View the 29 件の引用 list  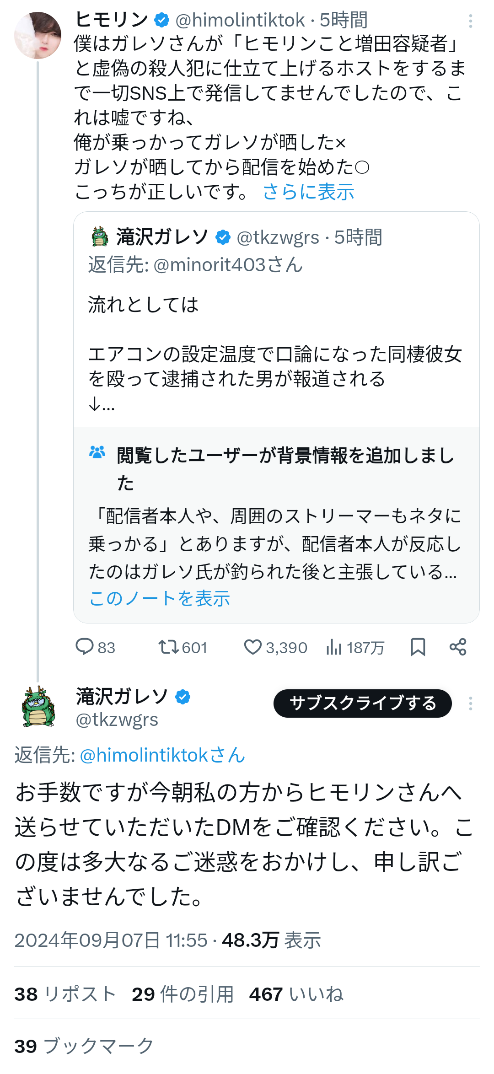click(x=183, y=994)
